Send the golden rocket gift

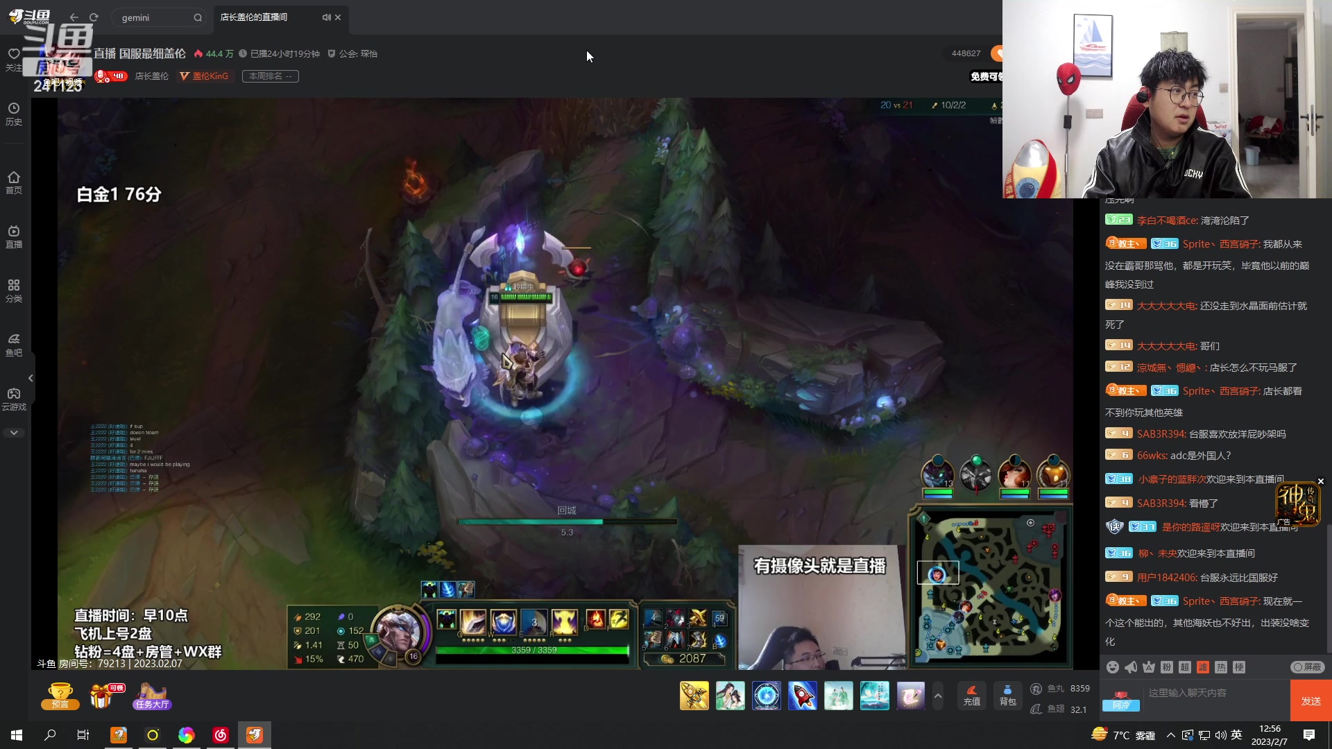(694, 696)
